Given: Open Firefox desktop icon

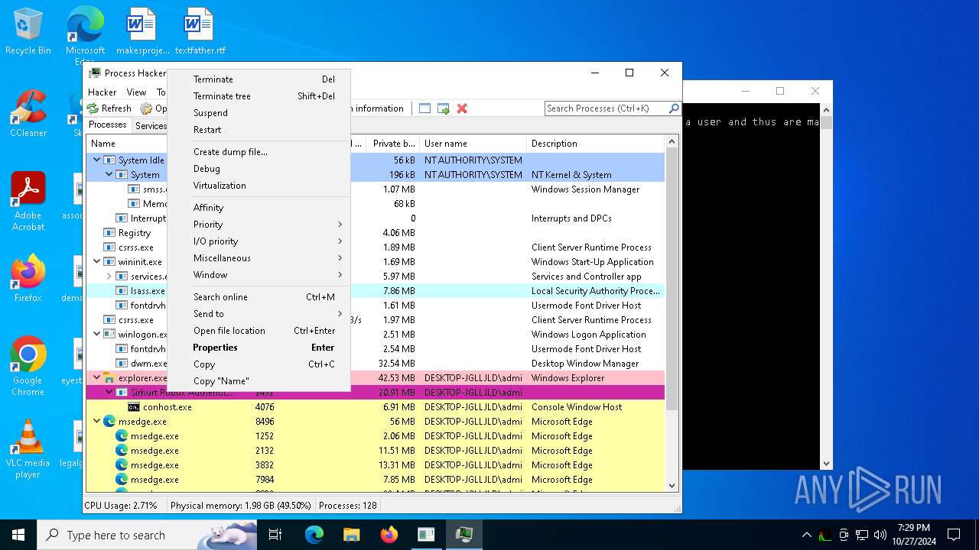Looking at the screenshot, I should (x=28, y=279).
